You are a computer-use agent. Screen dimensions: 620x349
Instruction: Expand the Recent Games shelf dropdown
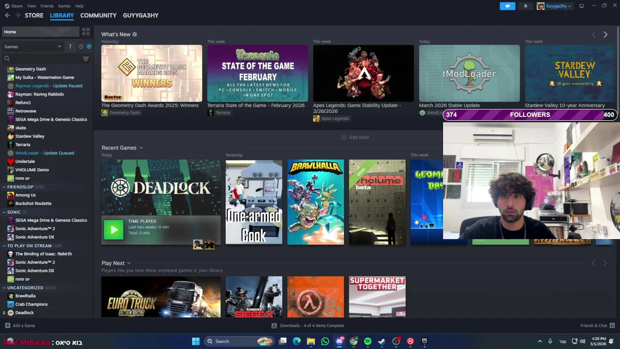point(141,148)
